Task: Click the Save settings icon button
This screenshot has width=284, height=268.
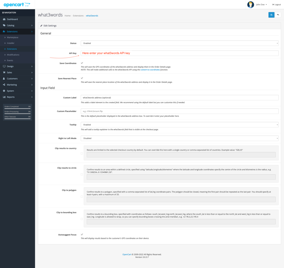Action: (271, 15)
